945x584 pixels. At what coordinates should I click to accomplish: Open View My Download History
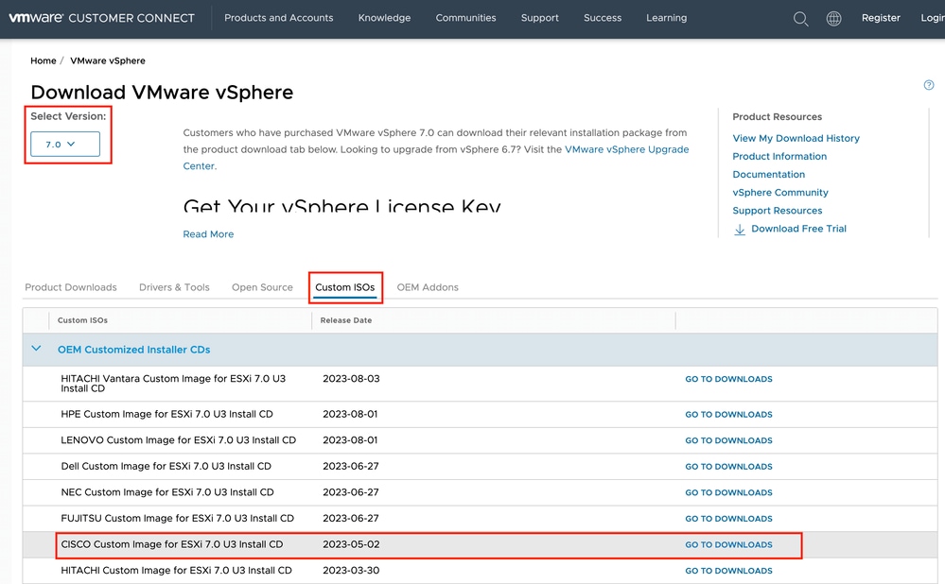pyautogui.click(x=796, y=139)
